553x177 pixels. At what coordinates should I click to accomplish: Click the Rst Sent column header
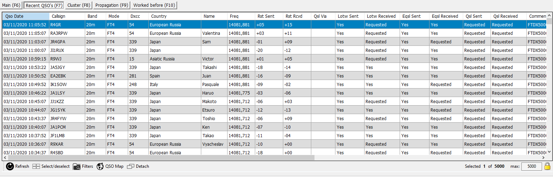tap(269, 16)
